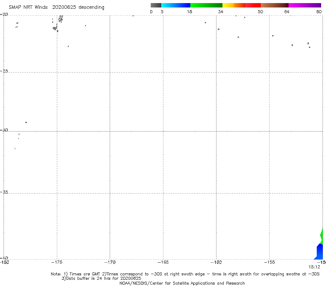326x286 pixels.
Task: Click the island cluster near -175 longitude
Action: pos(57,23)
